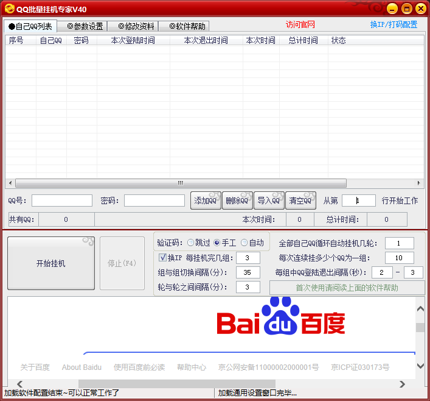Viewport: 430px width, 401px height.
Task: Open 换IP/打码配置 link
Action: pos(394,25)
